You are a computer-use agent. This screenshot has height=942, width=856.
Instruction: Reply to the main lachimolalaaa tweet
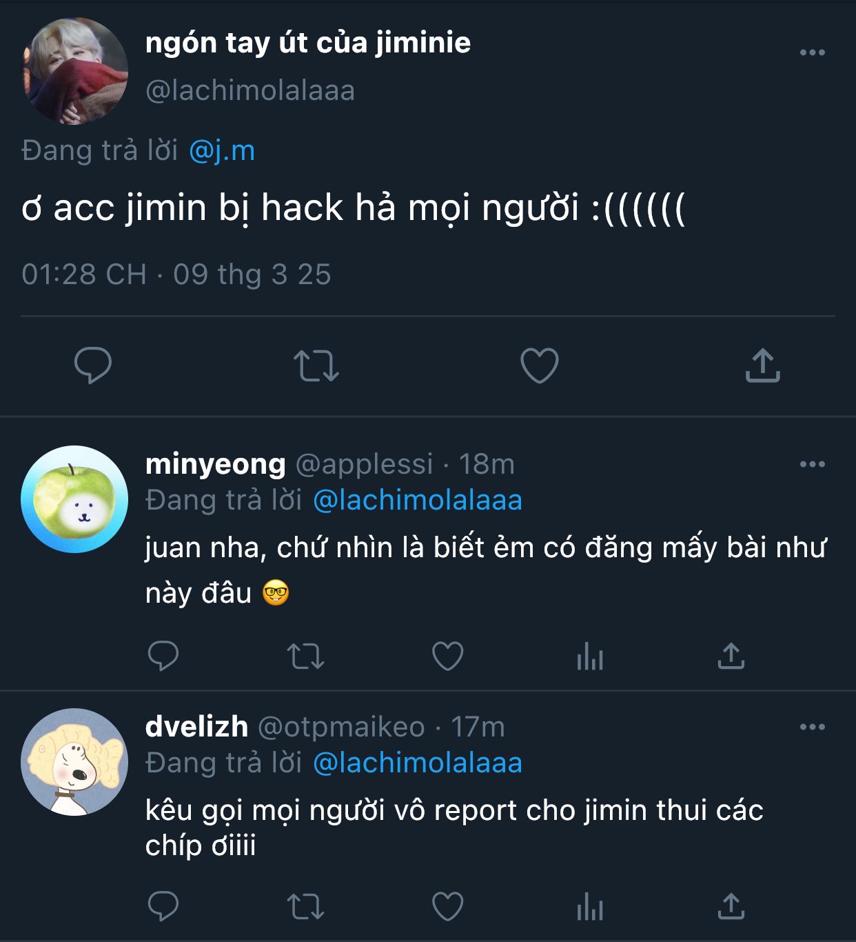click(x=93, y=365)
